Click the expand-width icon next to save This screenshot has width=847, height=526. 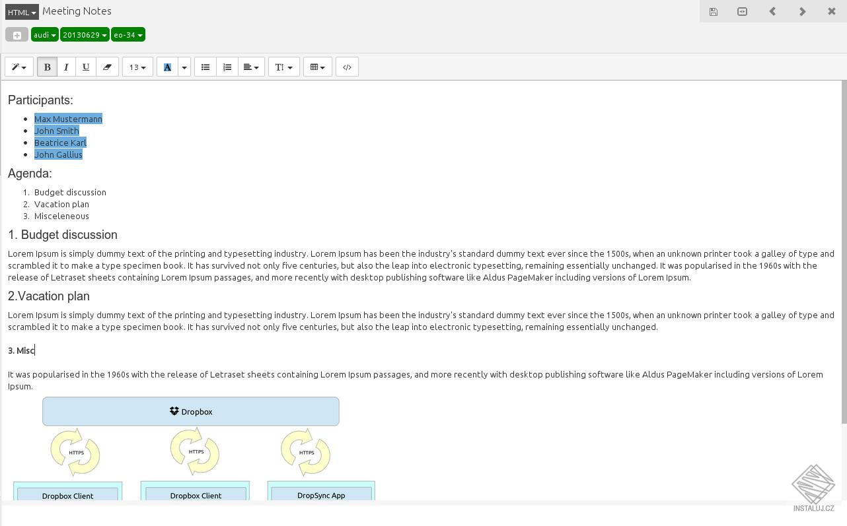[x=743, y=11]
